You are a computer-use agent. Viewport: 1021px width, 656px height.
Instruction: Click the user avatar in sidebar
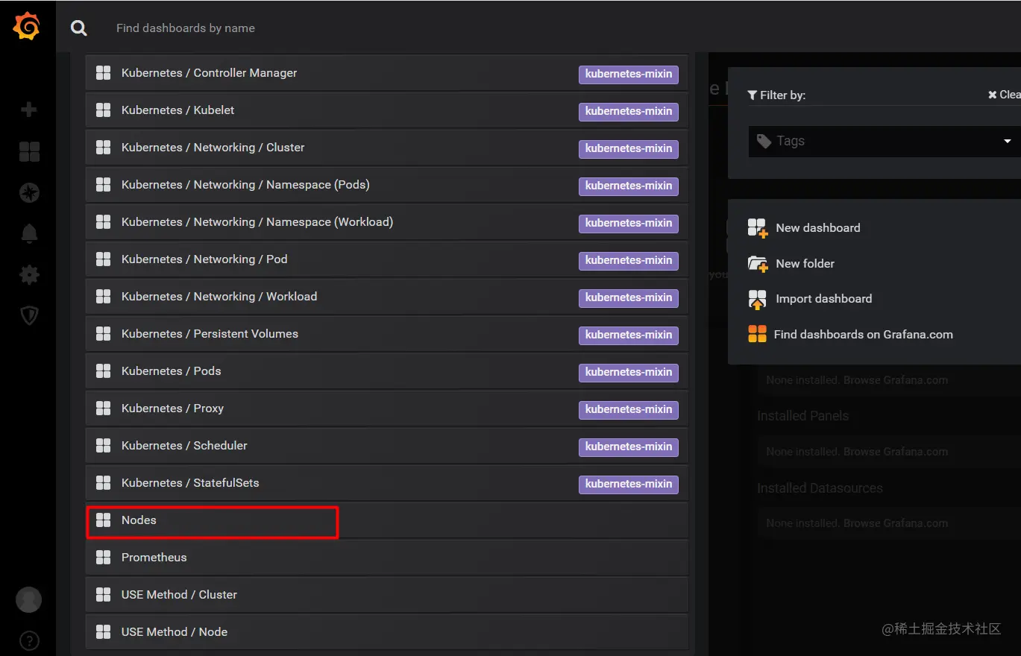29,599
